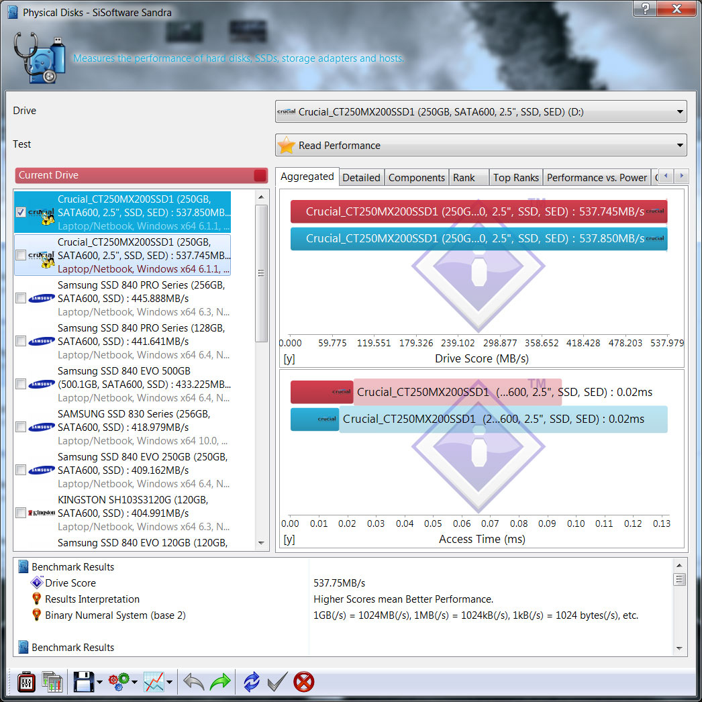The image size is (702, 702).
Task: Click the checkmark OK icon
Action: click(x=277, y=682)
